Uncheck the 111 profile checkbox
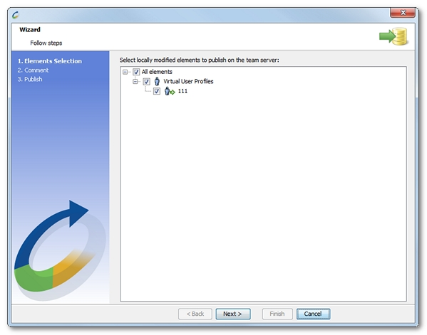This screenshot has width=427, height=335. click(157, 91)
